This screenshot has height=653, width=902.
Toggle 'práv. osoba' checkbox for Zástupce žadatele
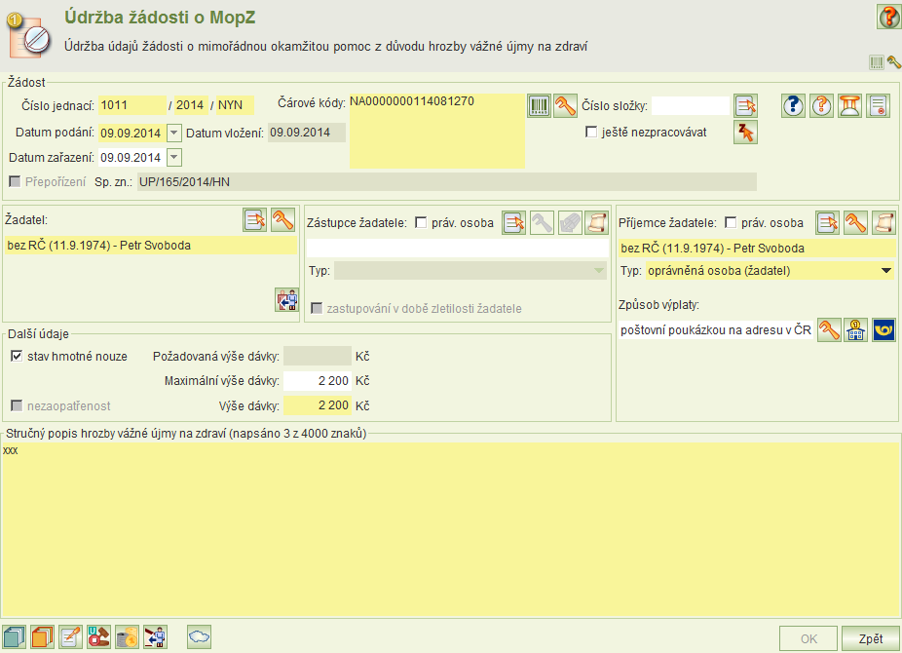tap(421, 222)
